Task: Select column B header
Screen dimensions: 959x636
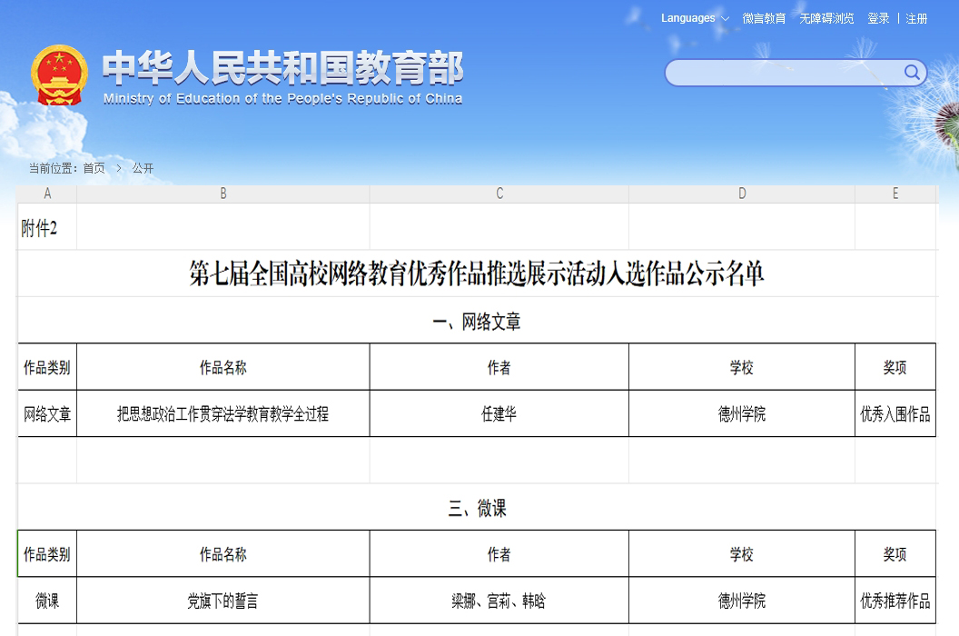Action: click(x=223, y=194)
